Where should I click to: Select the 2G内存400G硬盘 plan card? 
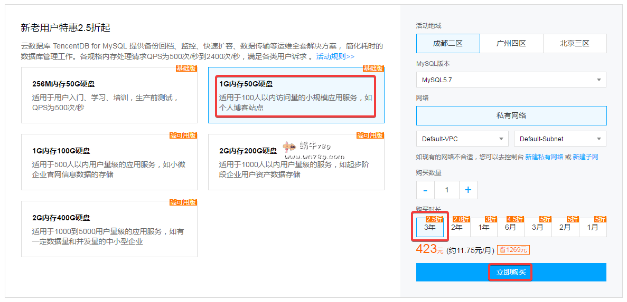point(109,229)
